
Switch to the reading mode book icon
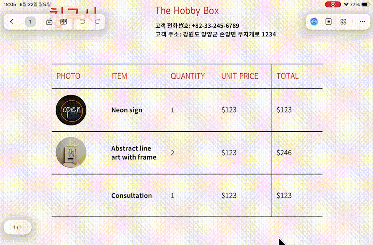tap(64, 22)
